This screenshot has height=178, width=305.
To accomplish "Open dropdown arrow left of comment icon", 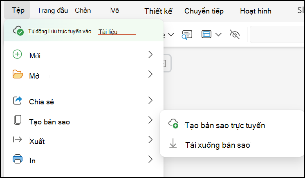I will 171,34.
